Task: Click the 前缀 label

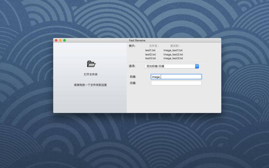Action: pyautogui.click(x=133, y=77)
